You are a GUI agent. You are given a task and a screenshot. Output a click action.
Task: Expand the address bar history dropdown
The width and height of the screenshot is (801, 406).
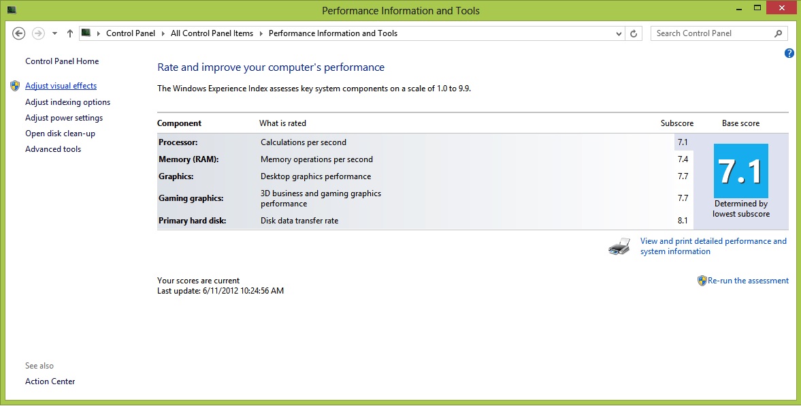click(x=619, y=33)
